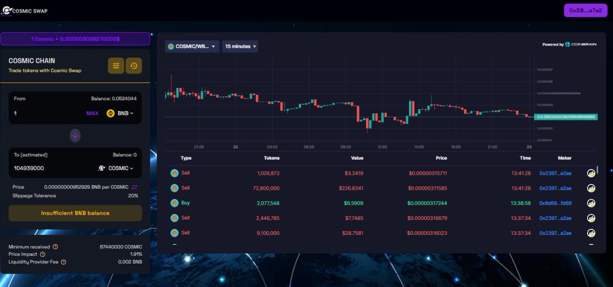Click the trades table scrollbar
The width and height of the screenshot is (613, 287).
tap(597, 170)
